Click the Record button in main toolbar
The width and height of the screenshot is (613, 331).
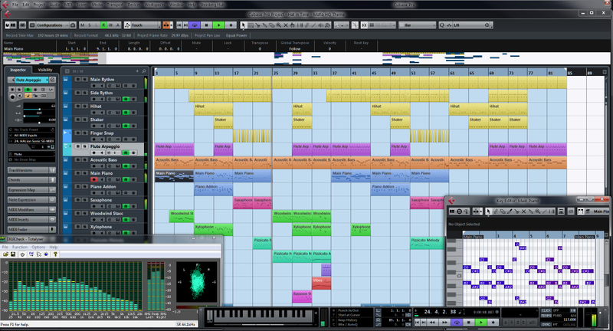[x=231, y=25]
